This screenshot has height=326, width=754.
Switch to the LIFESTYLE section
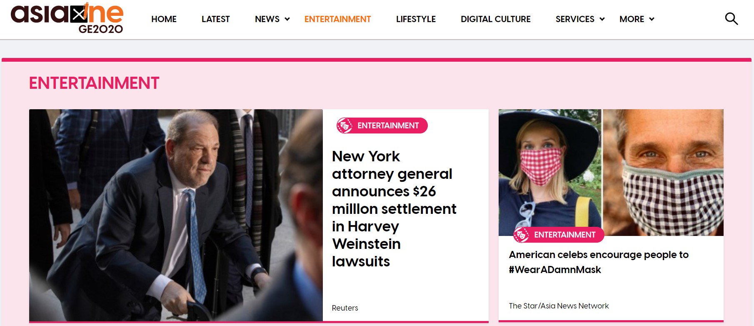pyautogui.click(x=416, y=19)
